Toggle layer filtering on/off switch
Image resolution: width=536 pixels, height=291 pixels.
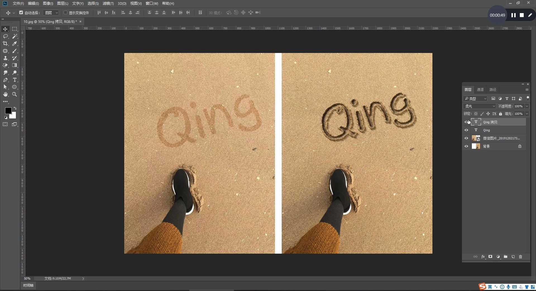tap(528, 98)
